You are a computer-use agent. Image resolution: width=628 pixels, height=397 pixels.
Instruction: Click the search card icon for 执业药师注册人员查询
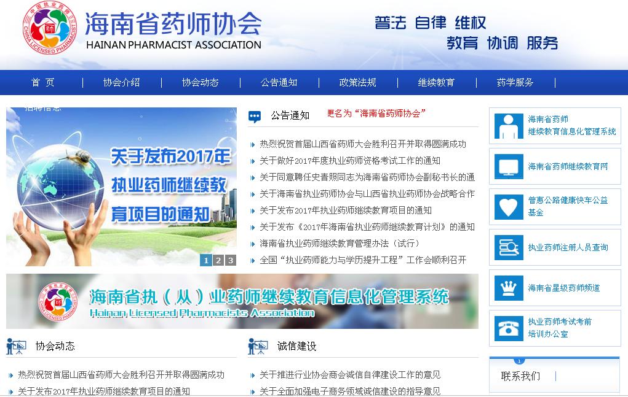(x=509, y=247)
